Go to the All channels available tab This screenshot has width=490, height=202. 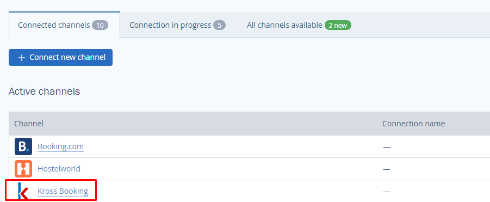299,25
